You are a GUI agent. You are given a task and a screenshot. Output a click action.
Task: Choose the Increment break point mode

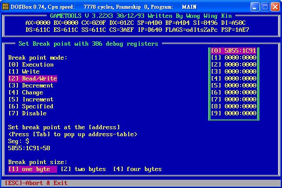pos(31,99)
